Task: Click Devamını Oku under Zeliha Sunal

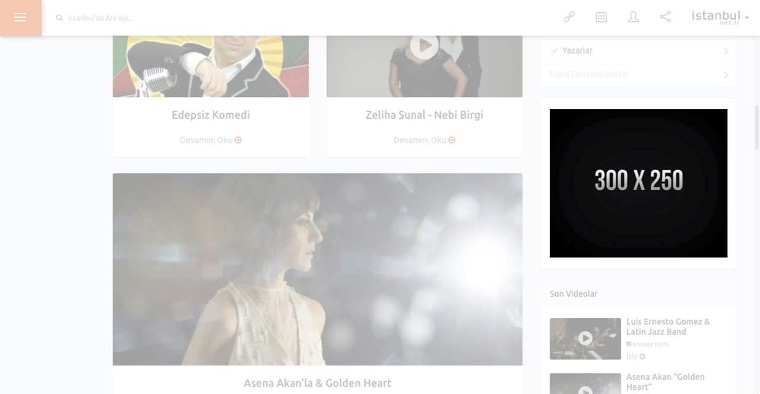Action: click(x=424, y=141)
